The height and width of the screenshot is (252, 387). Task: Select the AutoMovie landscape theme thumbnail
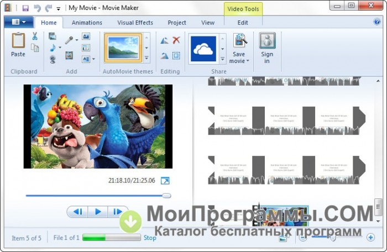click(123, 48)
